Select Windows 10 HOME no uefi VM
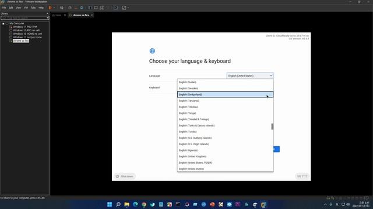 point(27,34)
